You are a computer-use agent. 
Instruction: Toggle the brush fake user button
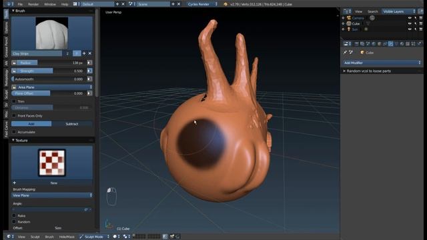coord(77,53)
